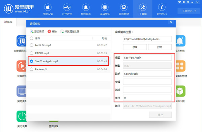Open 酷炫铃声 ringtones section
Viewport: 202px width, 132px height.
pos(86,9)
